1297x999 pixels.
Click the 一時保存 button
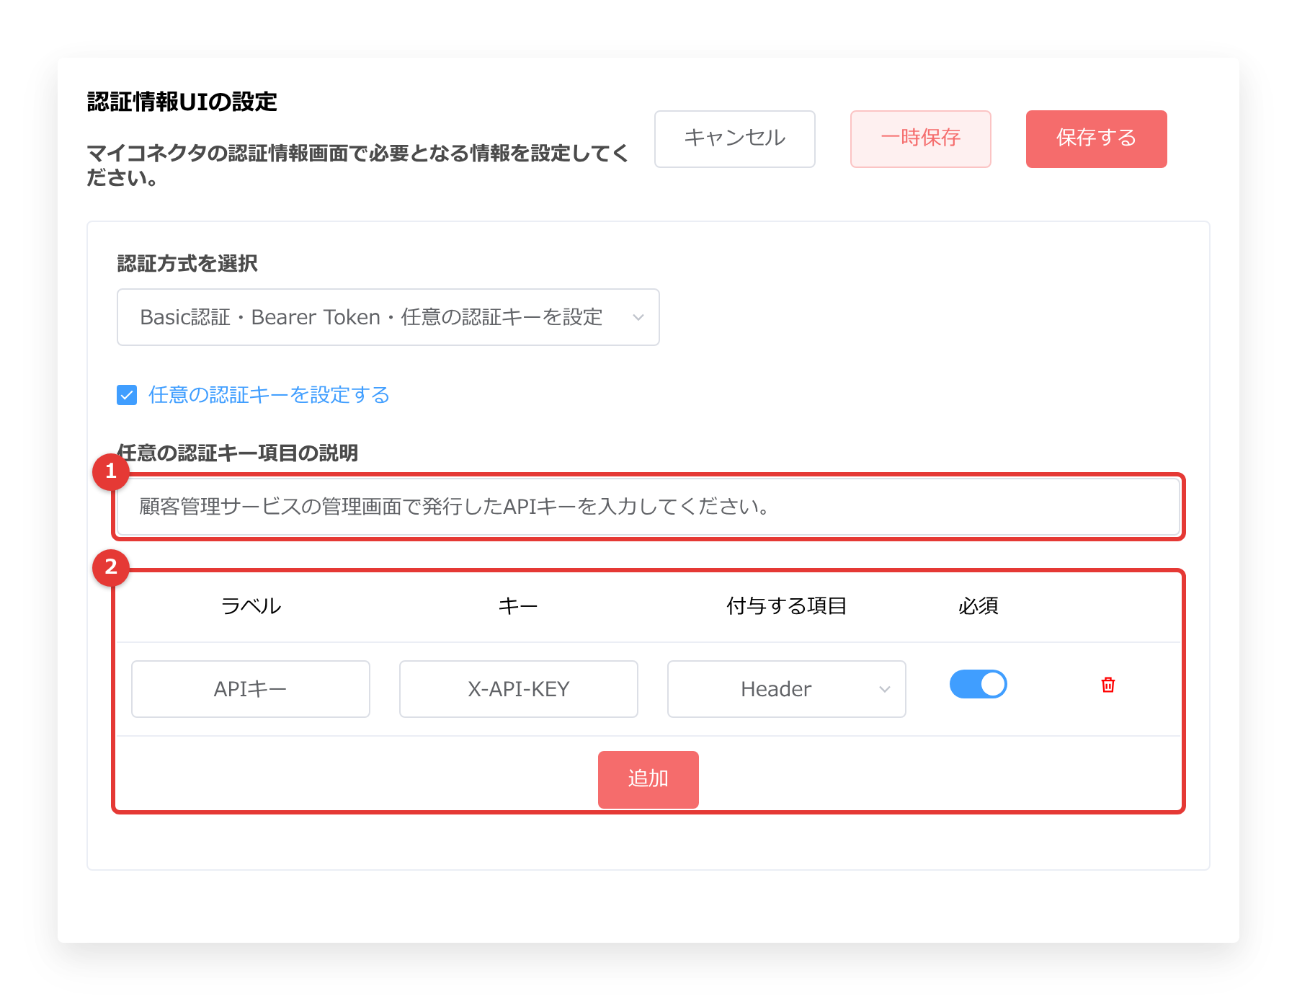(x=921, y=139)
